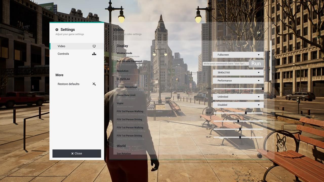Viewport: 324px width, 182px height.
Task: Click the FOV 3rd Person Walking slider
Action: pyautogui.click(x=246, y=113)
